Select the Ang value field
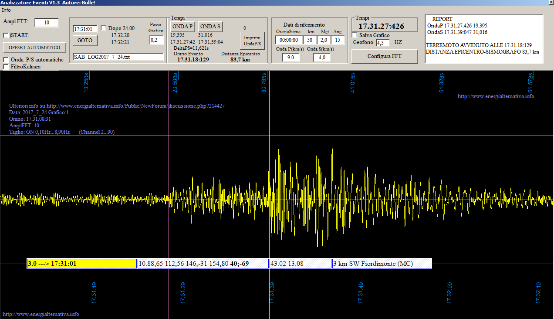Screen dimensions: 554x319 [338, 40]
